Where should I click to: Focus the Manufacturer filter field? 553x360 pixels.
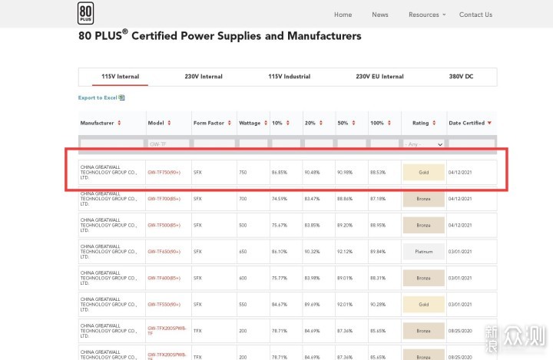(x=112, y=144)
